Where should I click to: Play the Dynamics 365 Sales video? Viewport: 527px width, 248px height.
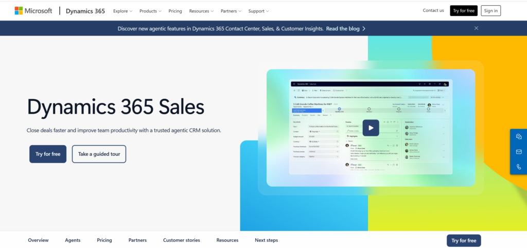(x=371, y=128)
